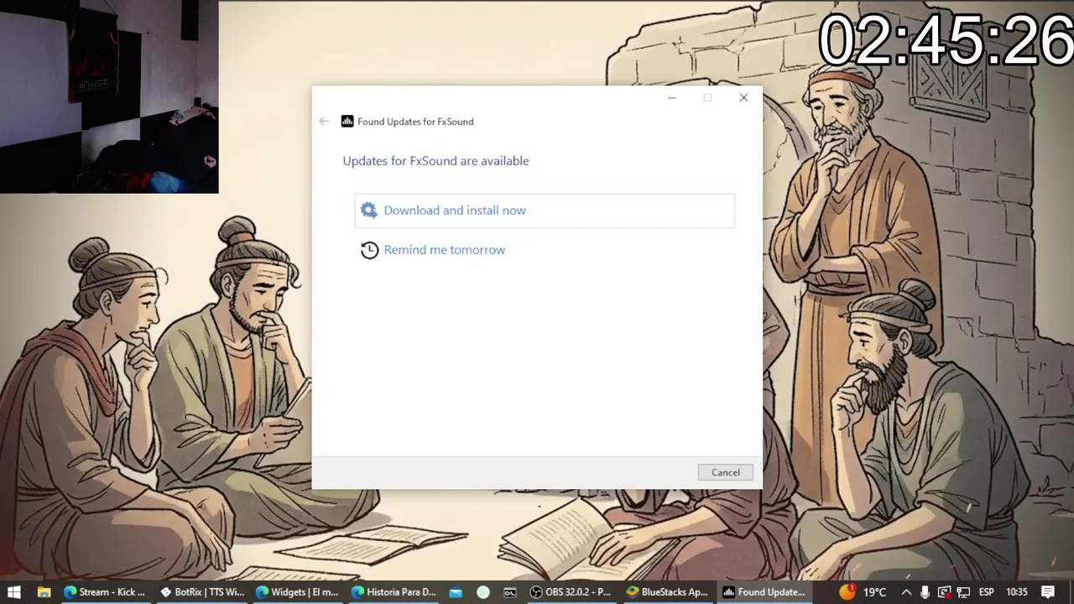Close the FxSound update dialog
Viewport: 1074px width, 604px height.
[x=743, y=98]
